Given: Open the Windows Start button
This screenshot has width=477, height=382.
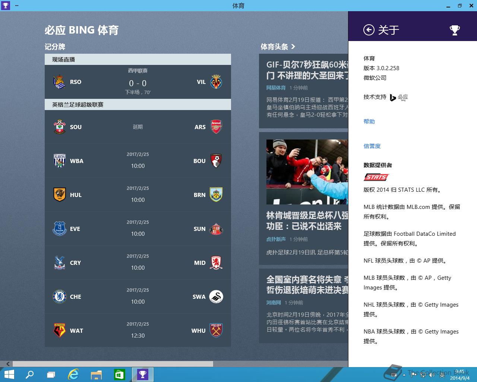Looking at the screenshot, I should [9, 375].
